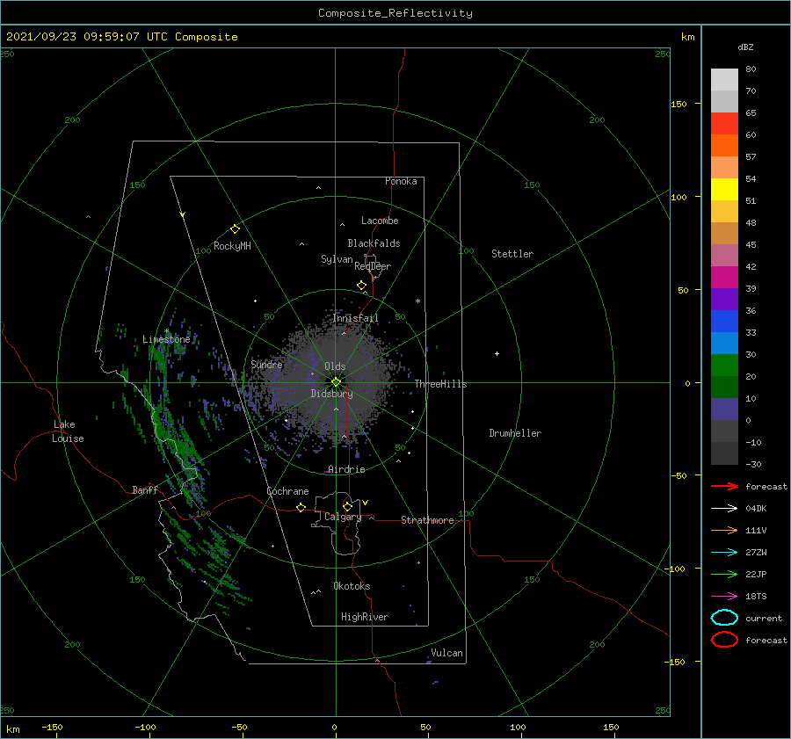Image resolution: width=791 pixels, height=739 pixels.
Task: Click the yellow diamond at radar center
Action: click(336, 382)
